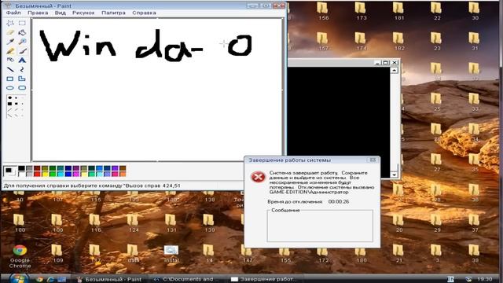This screenshot has height=283, width=503.
Task: Pick the large round brush shape option
Action: [10, 97]
